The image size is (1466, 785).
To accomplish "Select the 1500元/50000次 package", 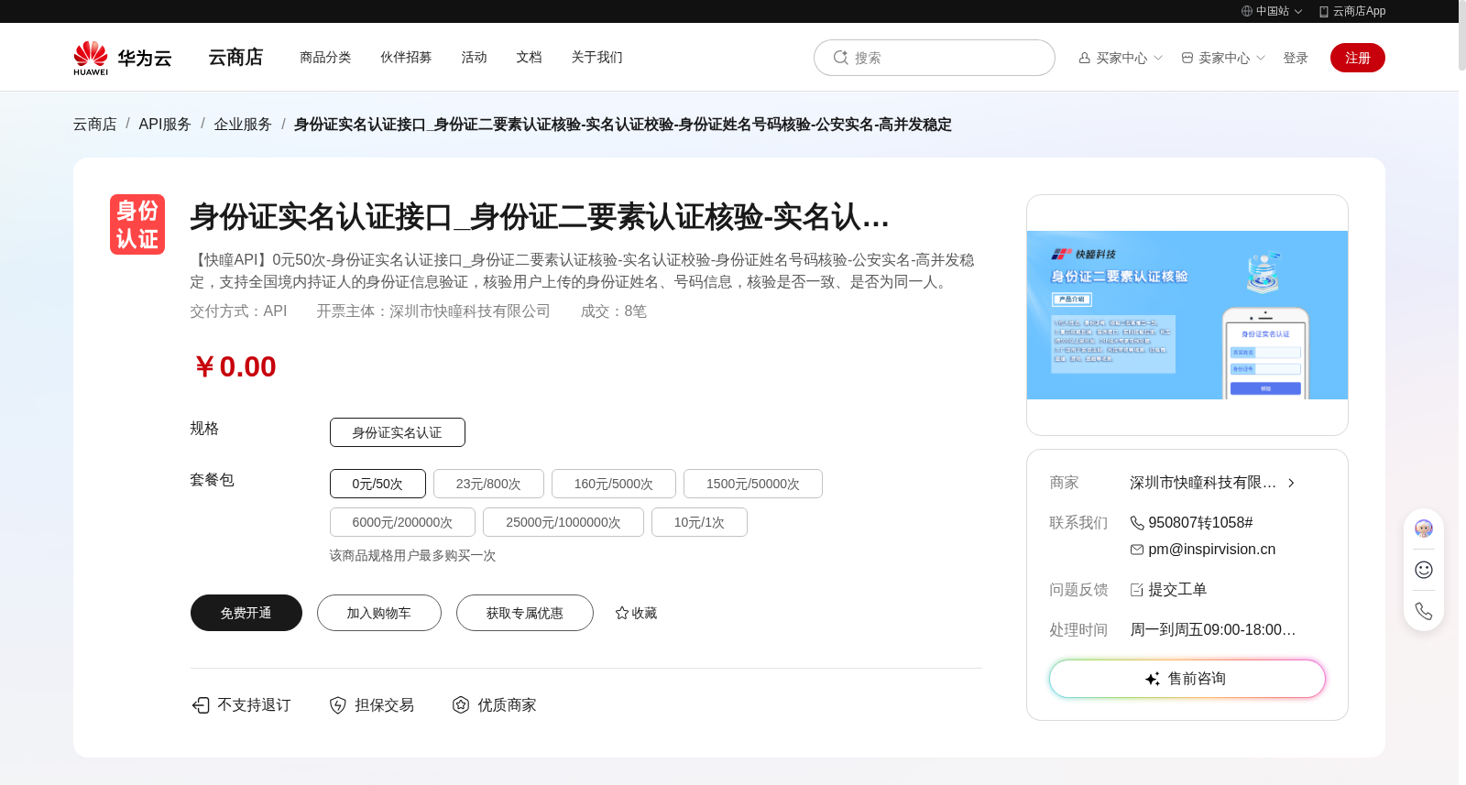I will click(753, 484).
